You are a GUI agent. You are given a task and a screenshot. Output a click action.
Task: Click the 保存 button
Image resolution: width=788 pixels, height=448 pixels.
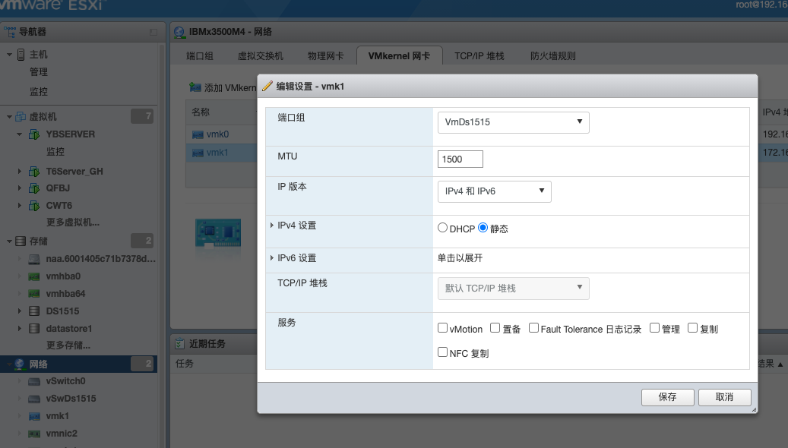tap(667, 397)
